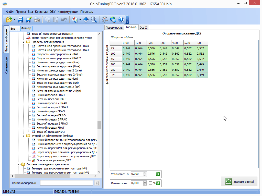This screenshot has height=196, width=262.
Task: Increase the Установить в value with up spinner
Action: tap(145, 173)
